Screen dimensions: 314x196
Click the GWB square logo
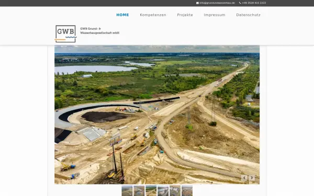(x=65, y=34)
